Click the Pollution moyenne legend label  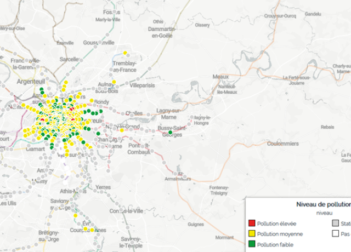[280, 234]
